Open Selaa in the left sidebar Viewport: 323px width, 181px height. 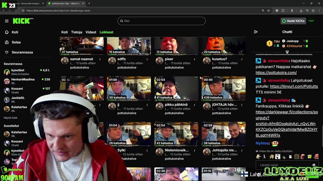coord(16,42)
